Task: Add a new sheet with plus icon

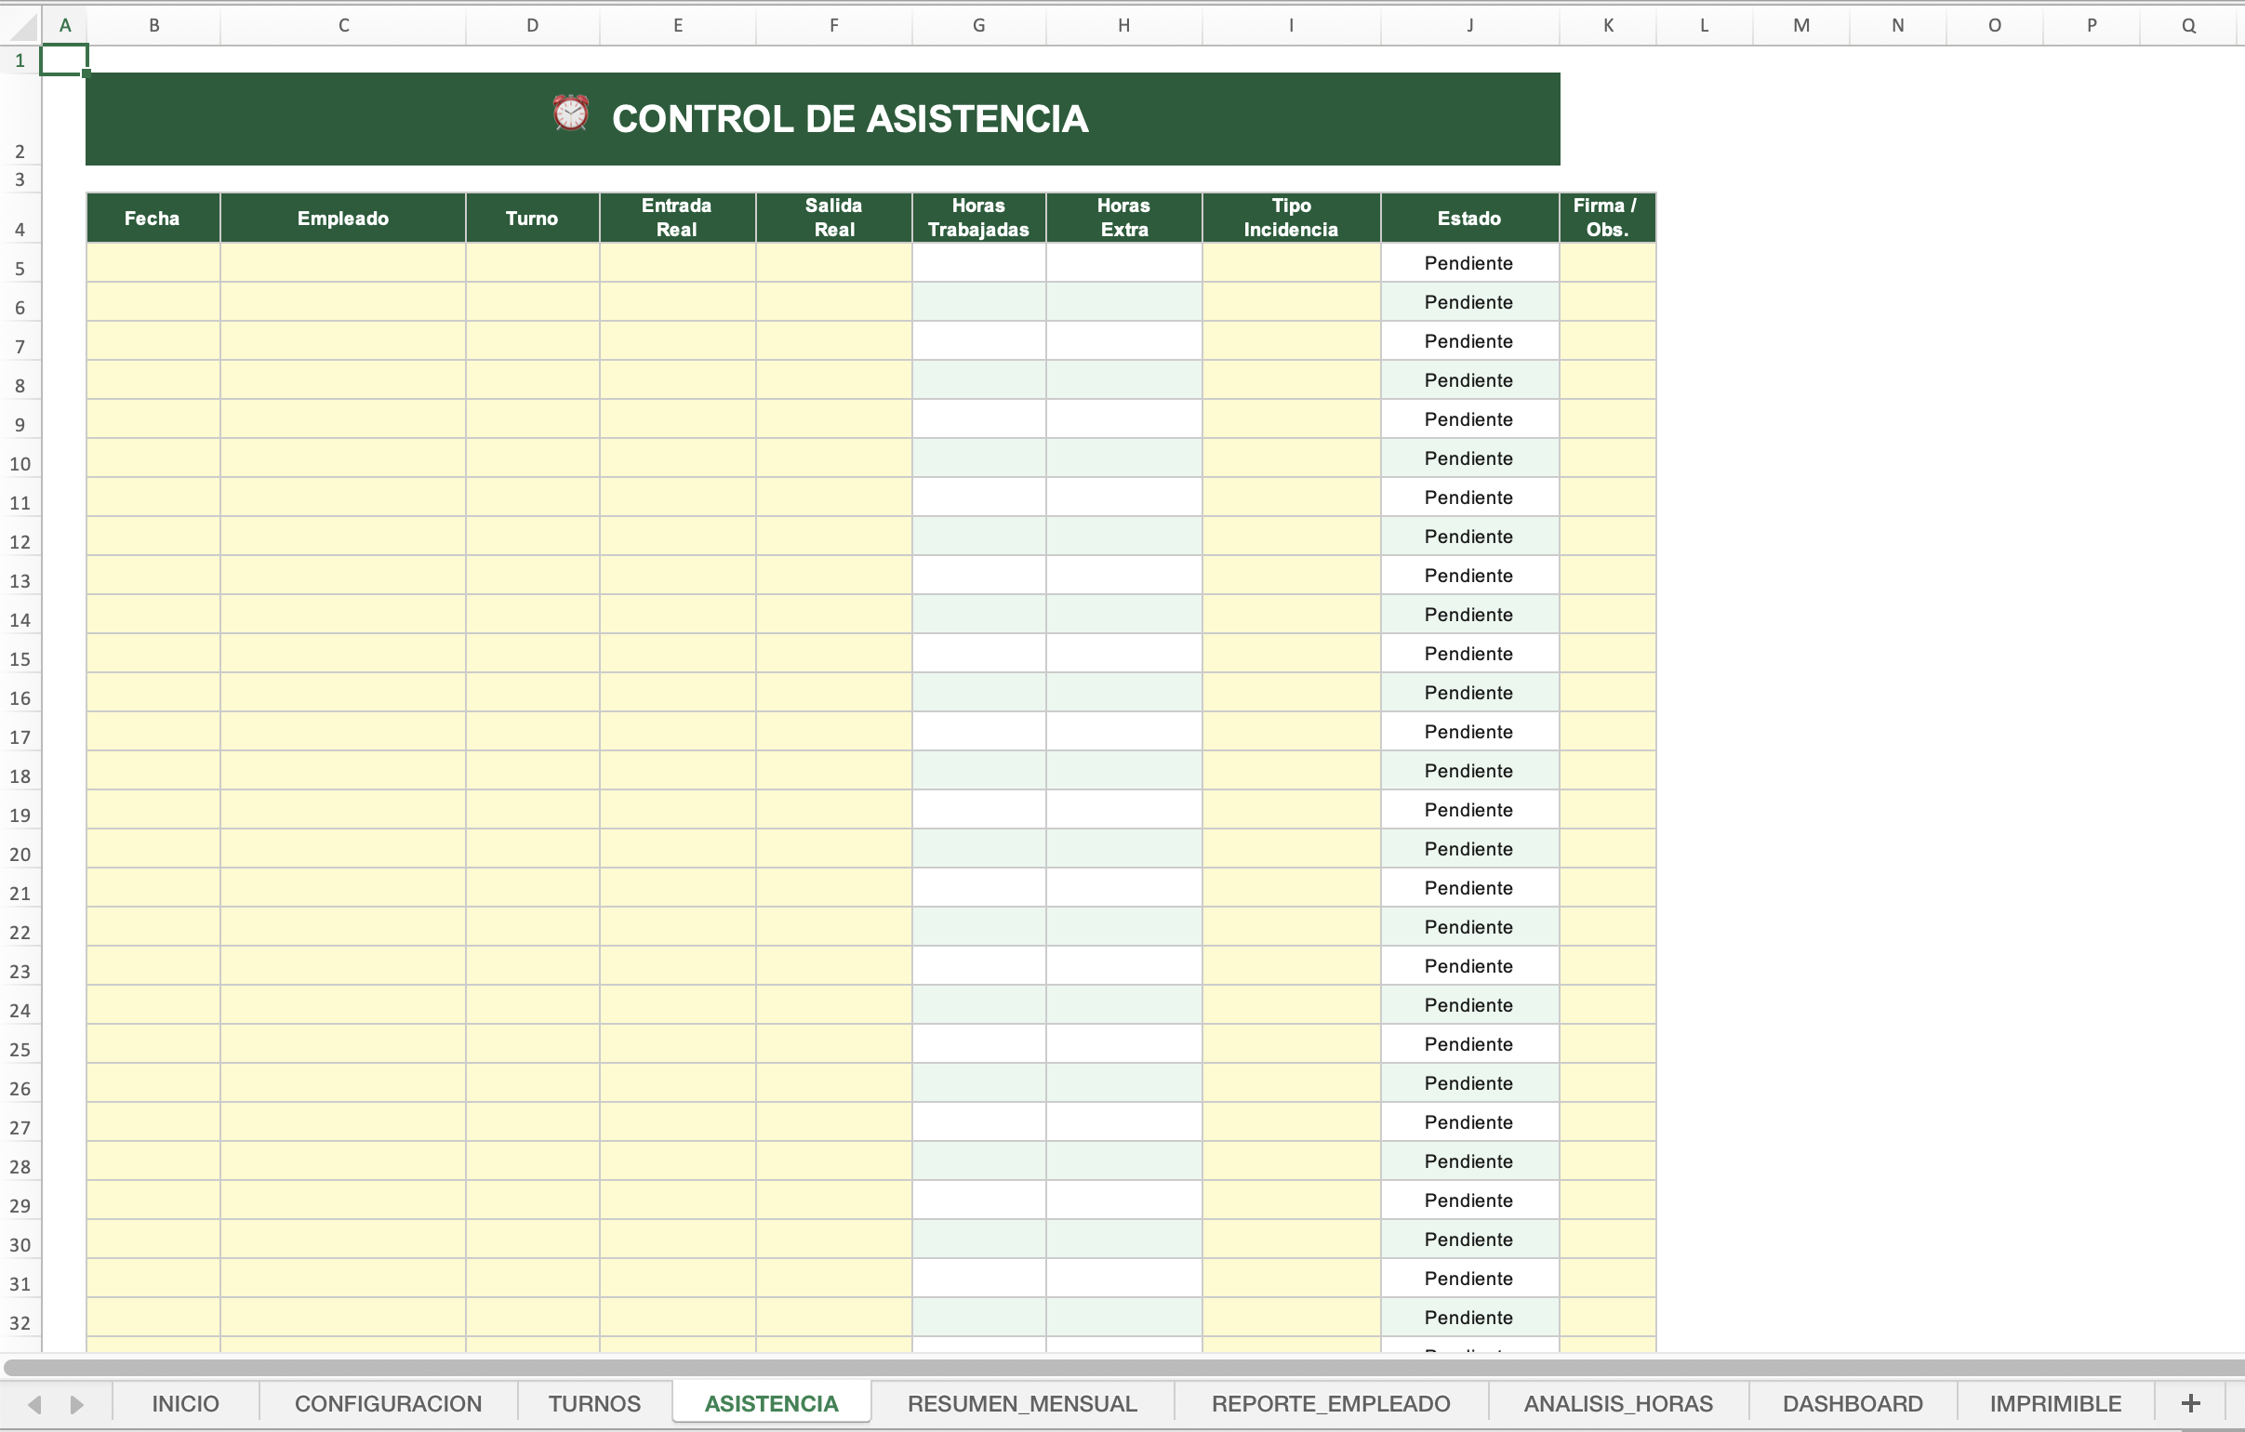Action: (2190, 1403)
